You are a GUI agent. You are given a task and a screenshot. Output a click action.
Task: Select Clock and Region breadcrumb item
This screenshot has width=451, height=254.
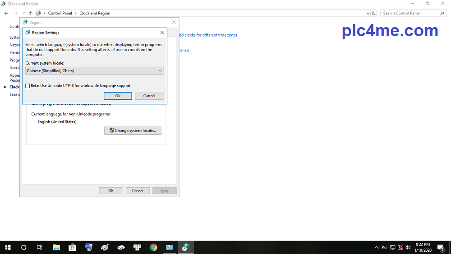pos(95,14)
